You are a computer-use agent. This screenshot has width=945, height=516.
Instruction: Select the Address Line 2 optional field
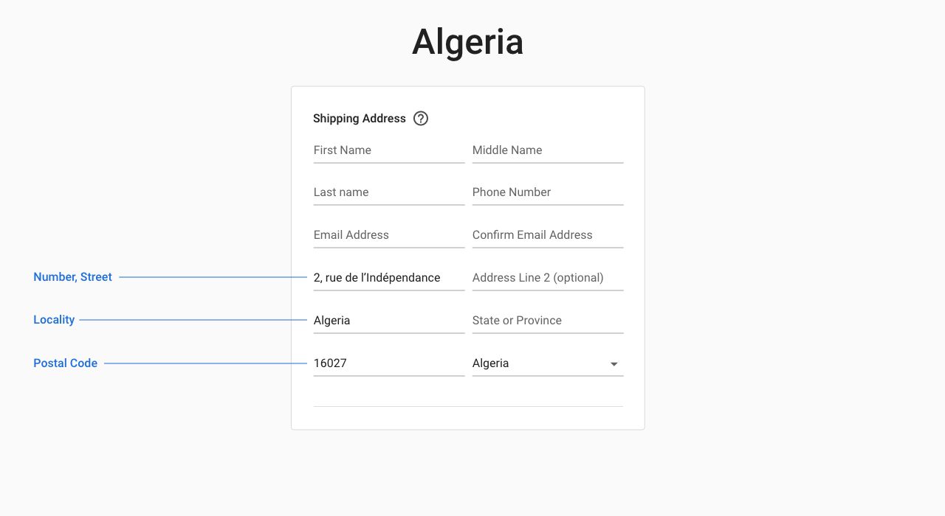(547, 278)
